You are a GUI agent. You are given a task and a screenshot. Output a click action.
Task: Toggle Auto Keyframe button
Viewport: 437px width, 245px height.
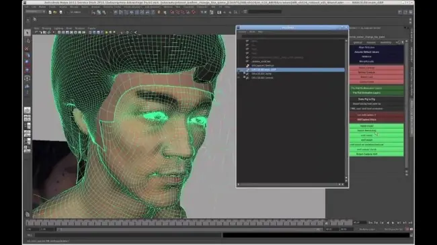tap(407, 229)
